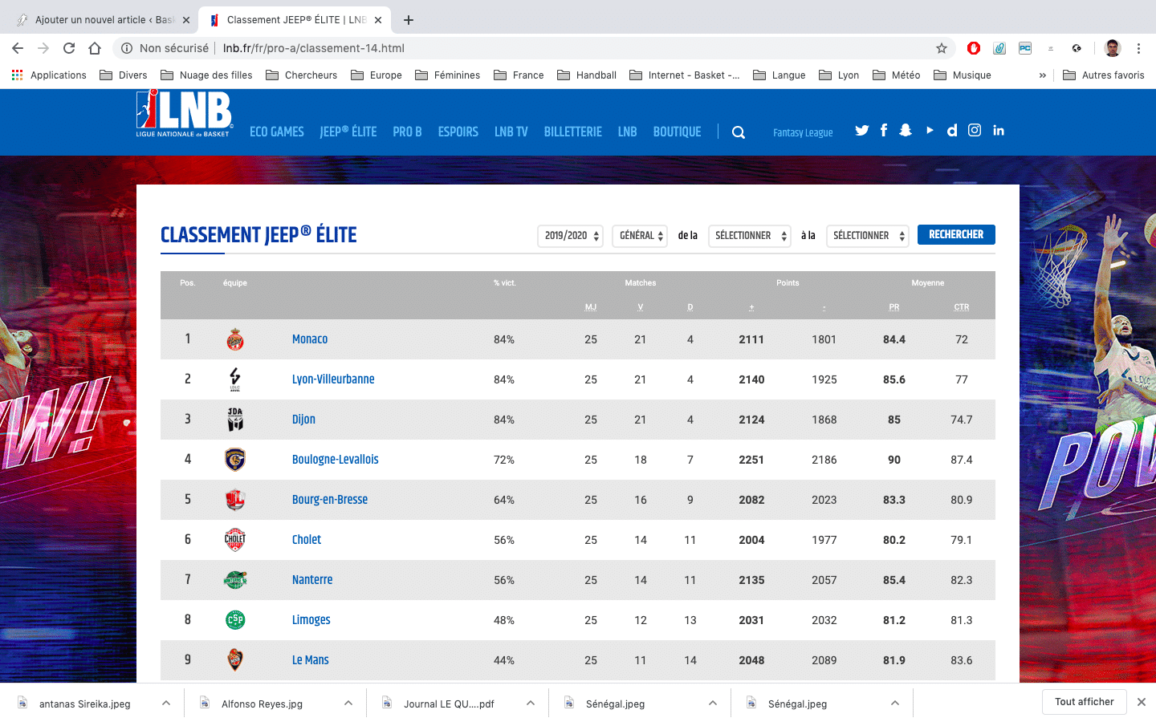The image size is (1156, 722).
Task: Click Tout afficher downloads button
Action: [1085, 702]
